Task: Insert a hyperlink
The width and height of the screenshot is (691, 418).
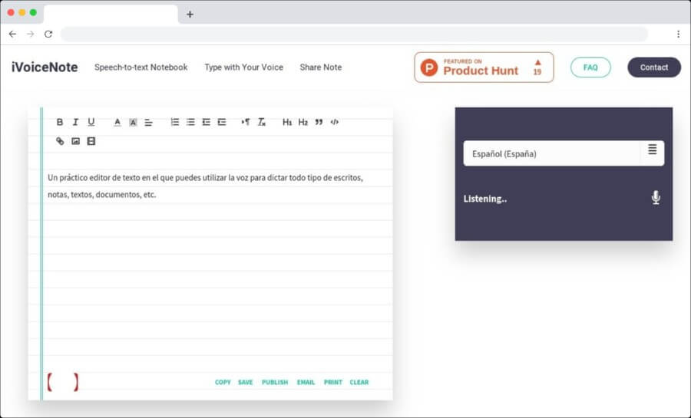Action: coord(60,141)
